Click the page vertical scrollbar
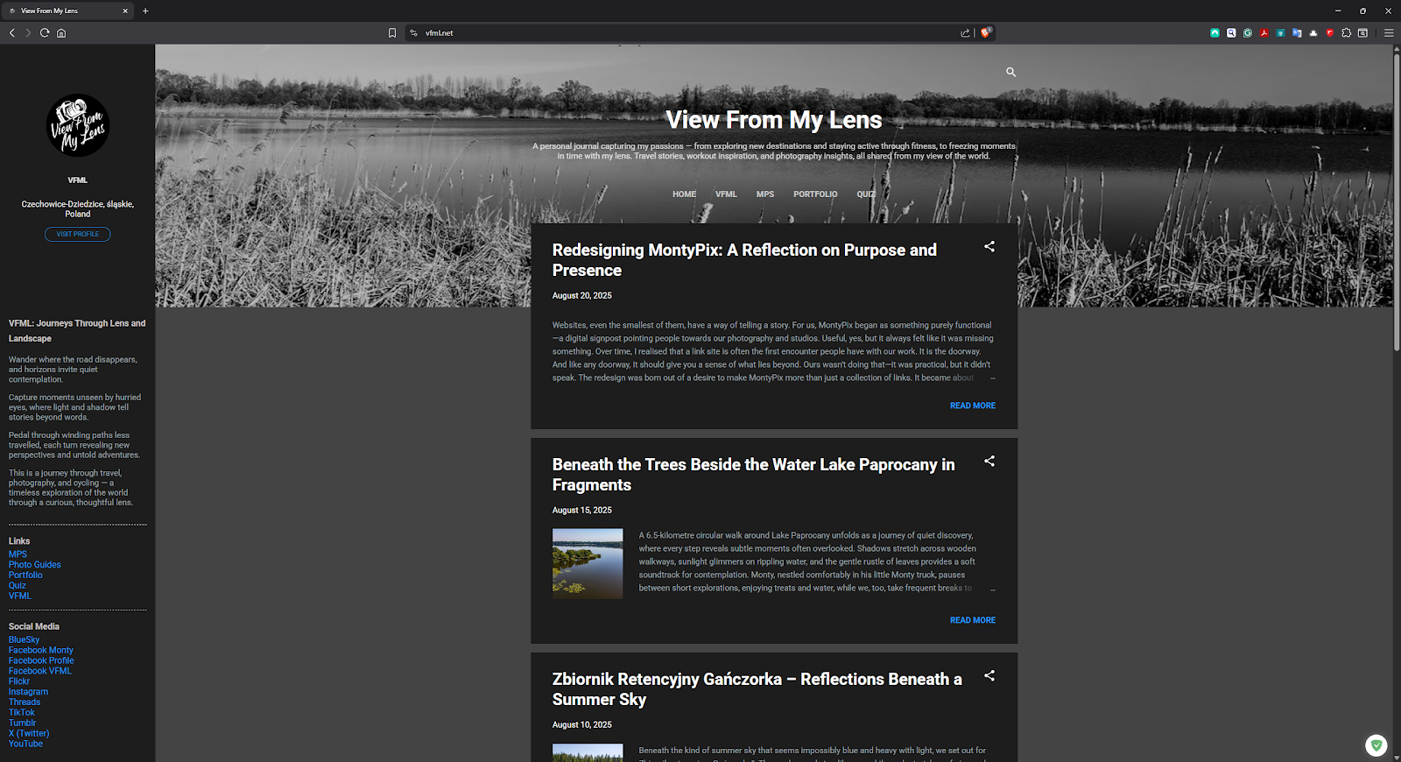 click(x=1397, y=201)
